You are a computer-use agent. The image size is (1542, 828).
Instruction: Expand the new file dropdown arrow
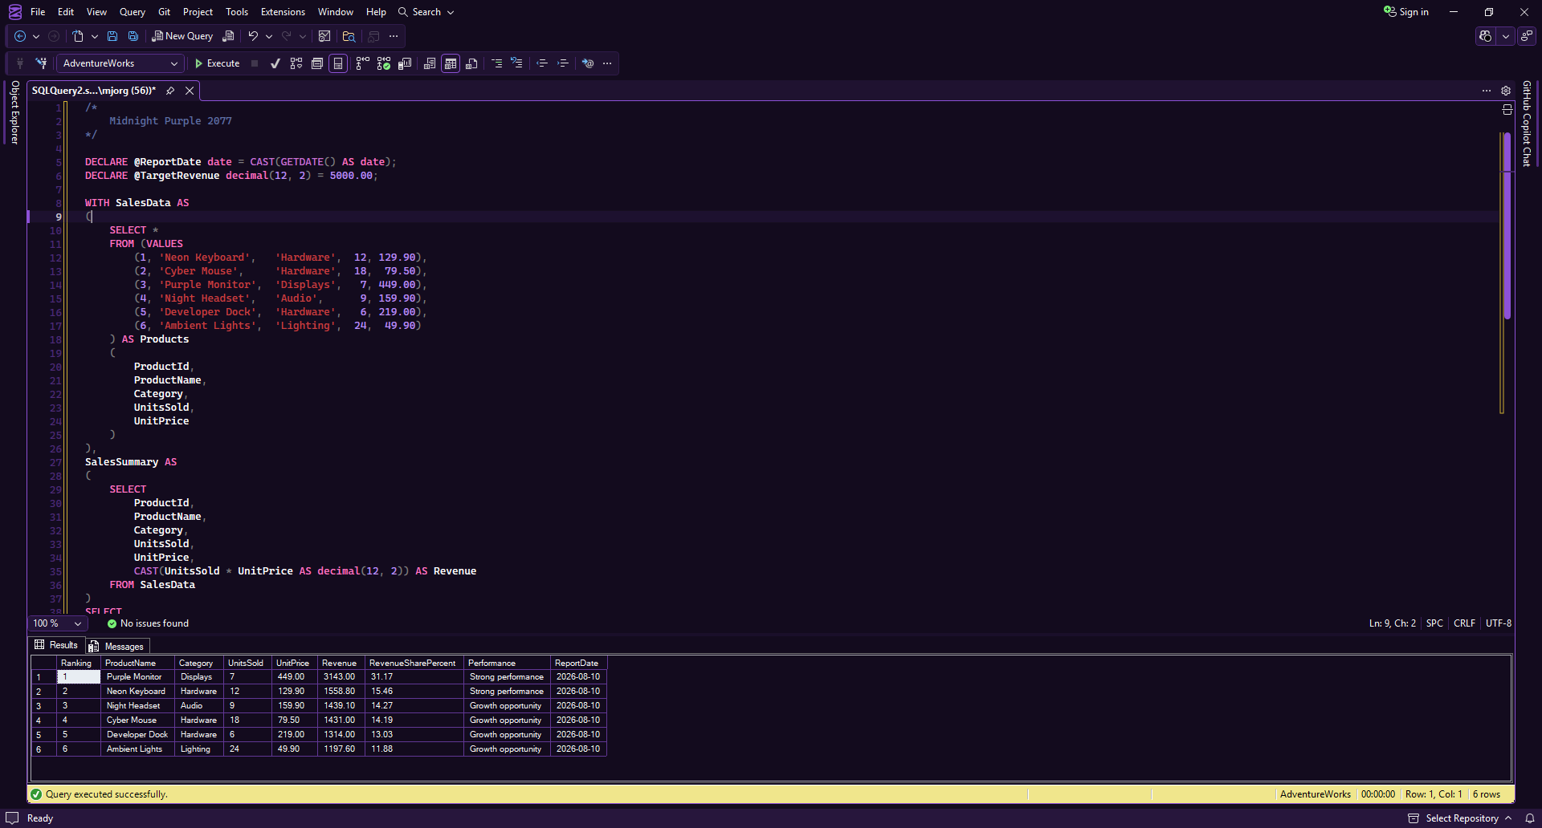pos(95,36)
